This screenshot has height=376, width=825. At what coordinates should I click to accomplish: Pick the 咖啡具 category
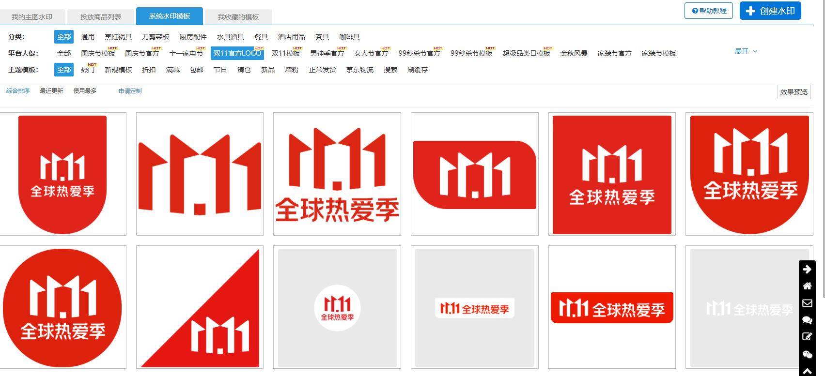349,37
